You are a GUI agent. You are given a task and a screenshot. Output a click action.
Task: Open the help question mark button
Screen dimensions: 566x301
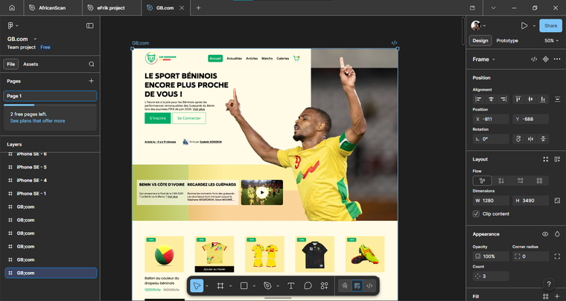pos(549,284)
